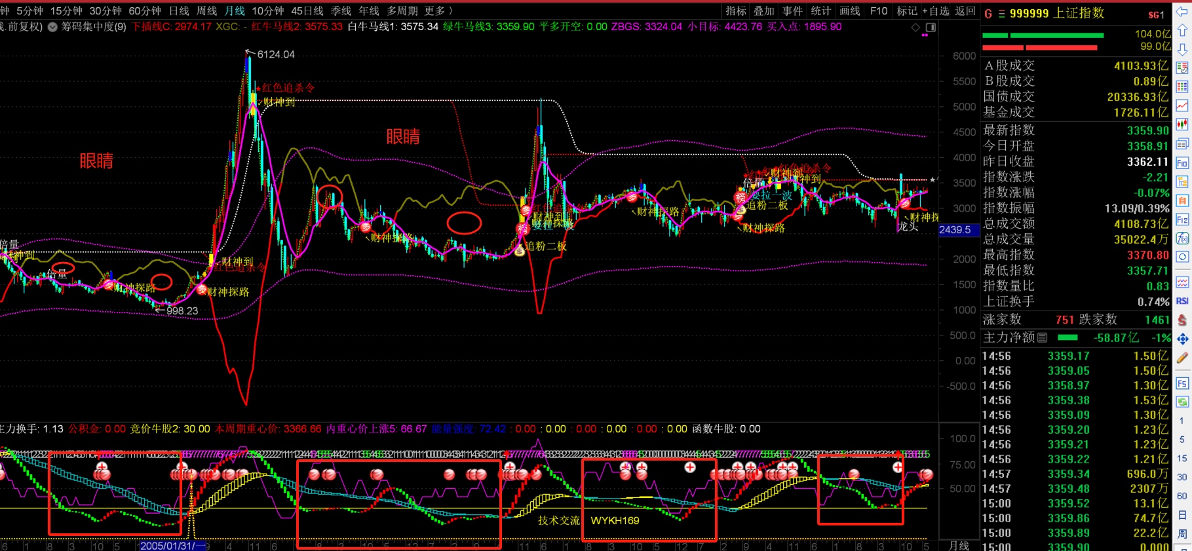
Task: Click the green refresh icon
Action: click(1182, 402)
